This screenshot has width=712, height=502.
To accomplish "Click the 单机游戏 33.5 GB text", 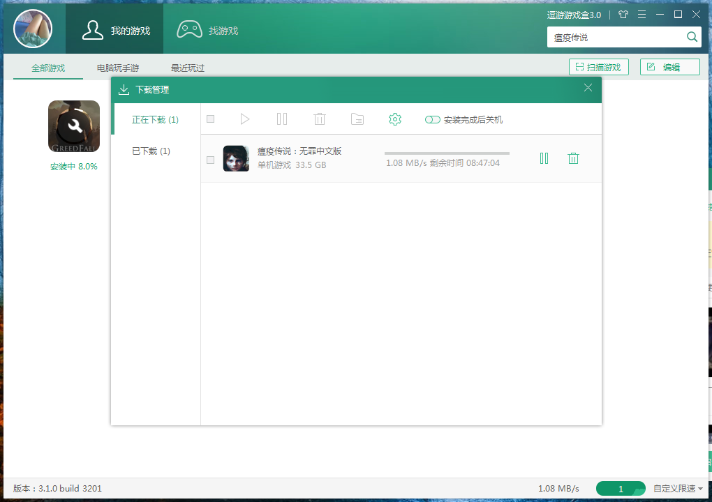I will (292, 165).
